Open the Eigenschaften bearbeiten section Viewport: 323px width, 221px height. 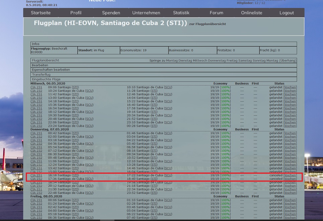point(51,70)
